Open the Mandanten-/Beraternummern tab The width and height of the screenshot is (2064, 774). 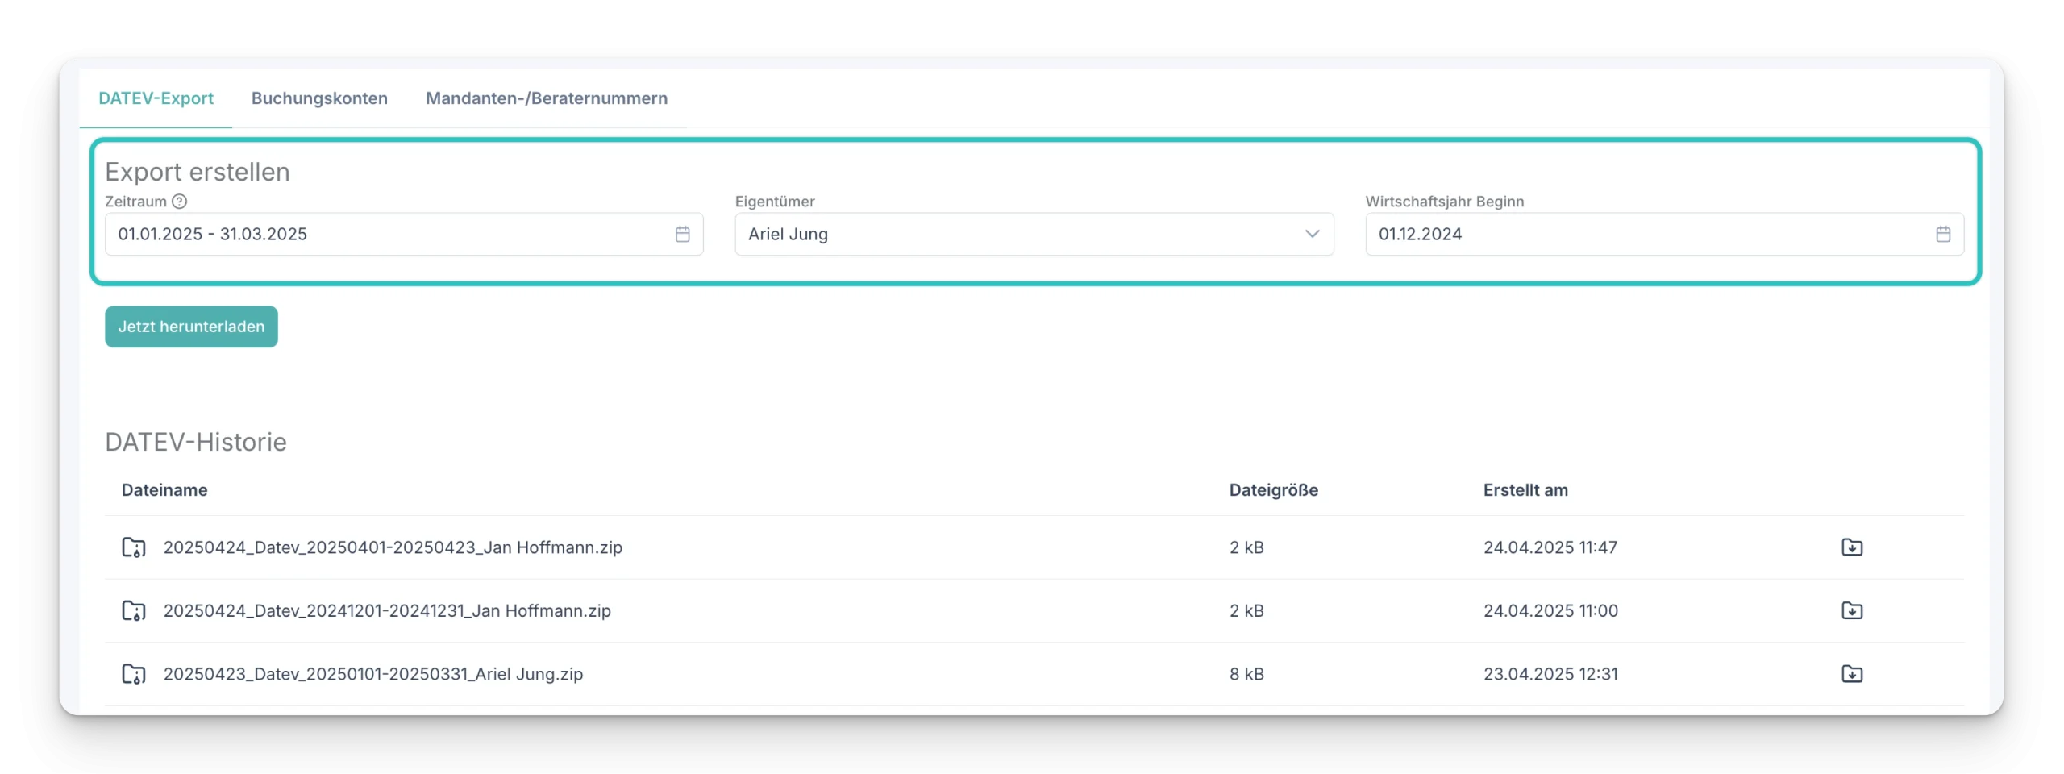[x=546, y=98]
